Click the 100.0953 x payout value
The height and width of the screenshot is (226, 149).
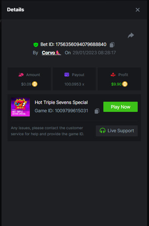(74, 84)
